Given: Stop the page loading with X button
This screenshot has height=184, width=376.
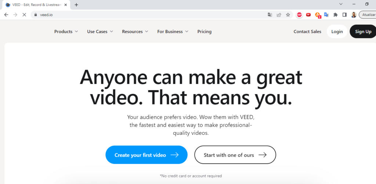Looking at the screenshot, I should pos(24,15).
